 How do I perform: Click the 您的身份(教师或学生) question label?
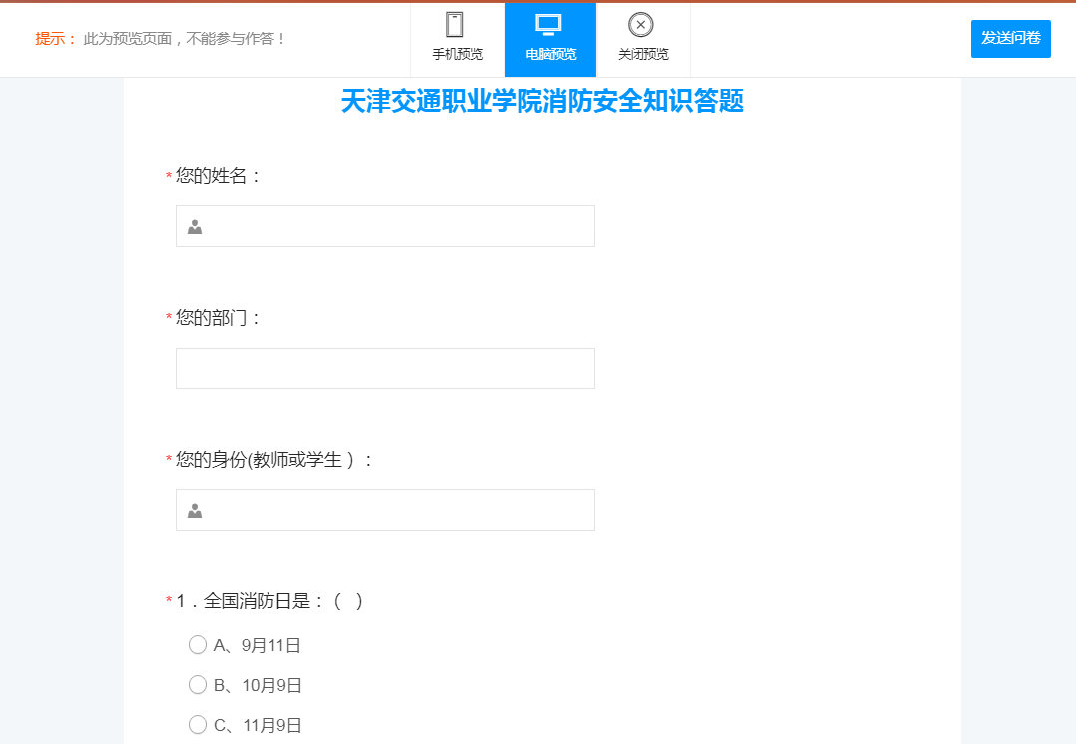(x=274, y=460)
